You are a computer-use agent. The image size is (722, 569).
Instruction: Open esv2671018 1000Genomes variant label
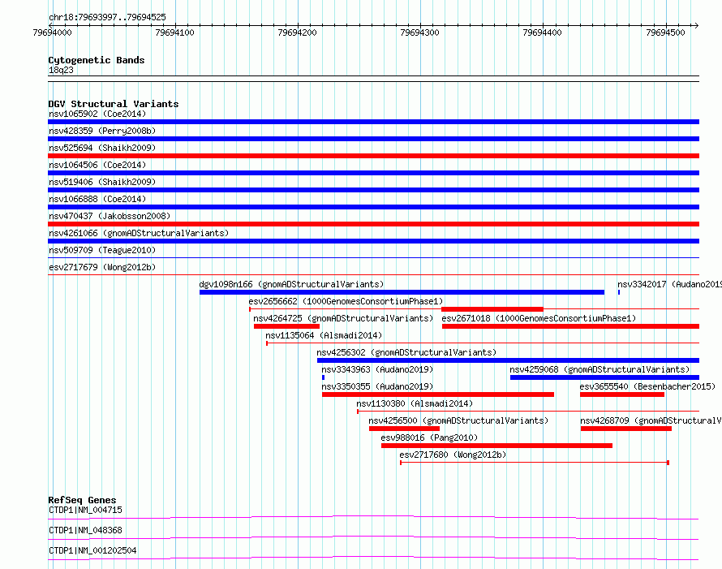(x=539, y=318)
